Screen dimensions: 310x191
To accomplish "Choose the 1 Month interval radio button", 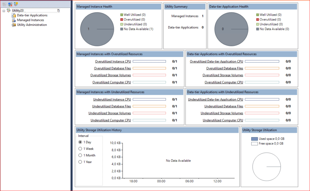I will coord(80,156).
